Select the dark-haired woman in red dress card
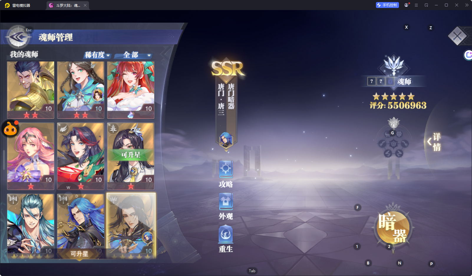This screenshot has width=472, height=276. pyautogui.click(x=80, y=156)
